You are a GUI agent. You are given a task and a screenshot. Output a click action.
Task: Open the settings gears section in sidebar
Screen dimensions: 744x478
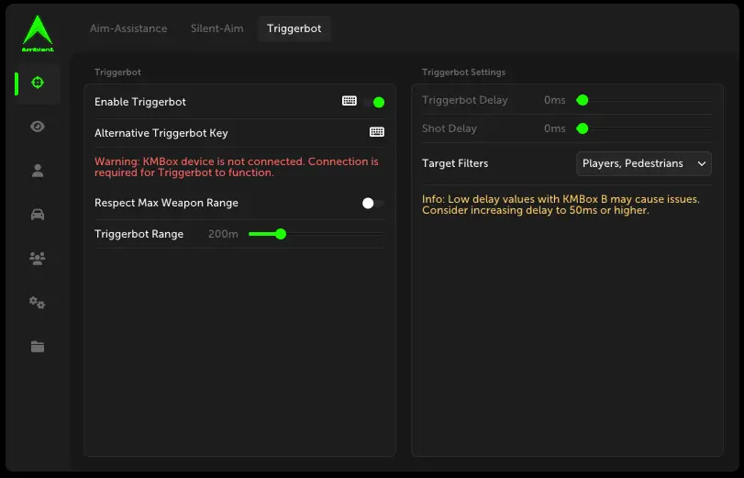[38, 303]
